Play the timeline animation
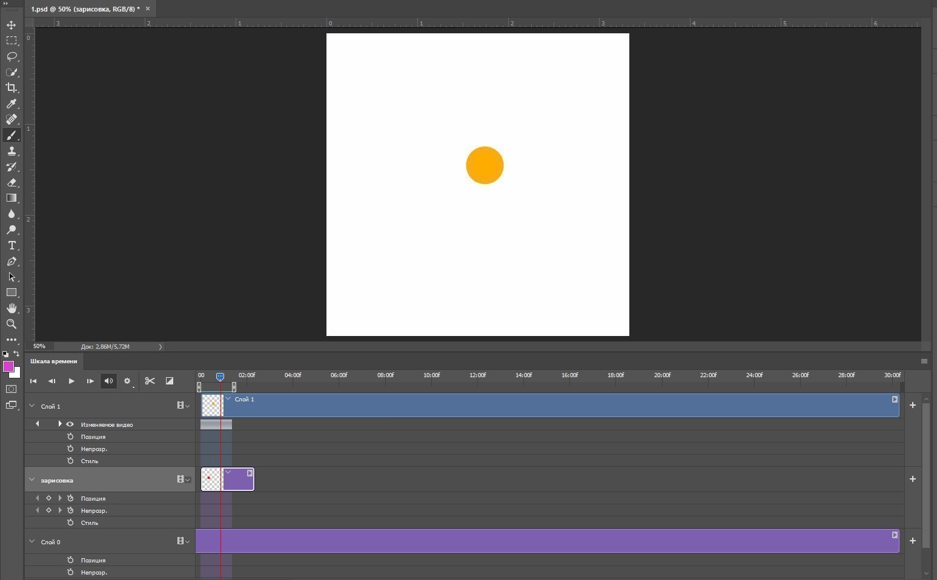 pos(71,381)
